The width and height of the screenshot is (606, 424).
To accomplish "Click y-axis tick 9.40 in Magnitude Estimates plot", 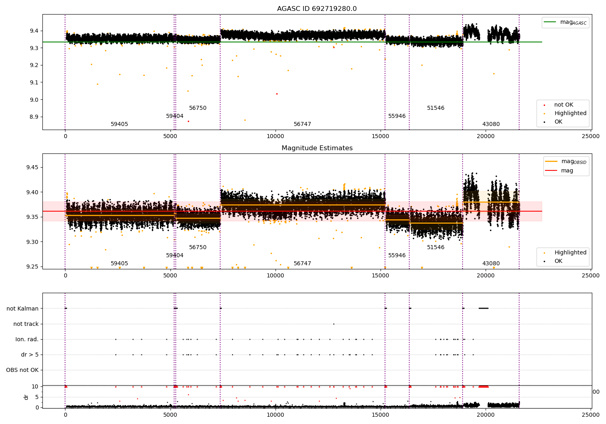I will [32, 193].
